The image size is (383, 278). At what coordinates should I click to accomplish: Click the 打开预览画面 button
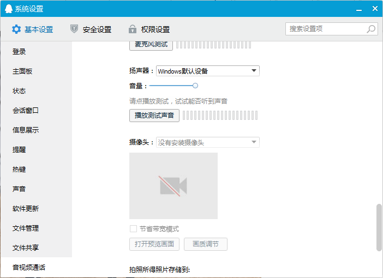click(x=154, y=244)
